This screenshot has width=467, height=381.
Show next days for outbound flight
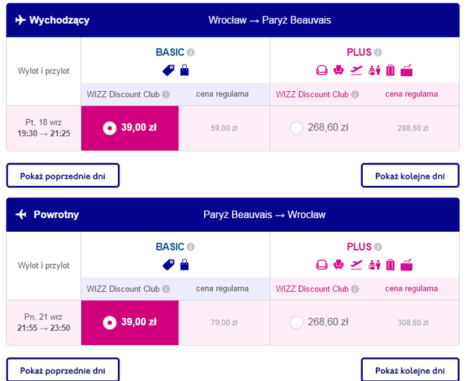[410, 175]
